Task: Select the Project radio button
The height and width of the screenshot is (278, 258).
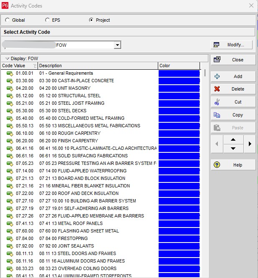Action: click(x=91, y=20)
